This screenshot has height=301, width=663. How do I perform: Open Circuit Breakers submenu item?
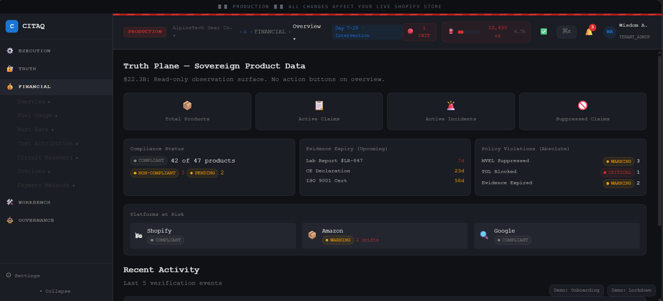click(47, 158)
